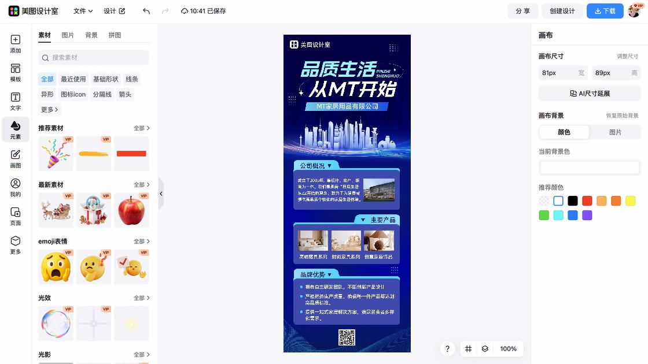Open the 100% zoom level control

pyautogui.click(x=508, y=349)
